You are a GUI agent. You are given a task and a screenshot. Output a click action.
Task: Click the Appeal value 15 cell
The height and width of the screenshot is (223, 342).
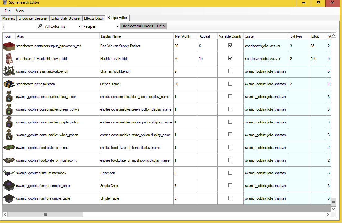coord(208,59)
